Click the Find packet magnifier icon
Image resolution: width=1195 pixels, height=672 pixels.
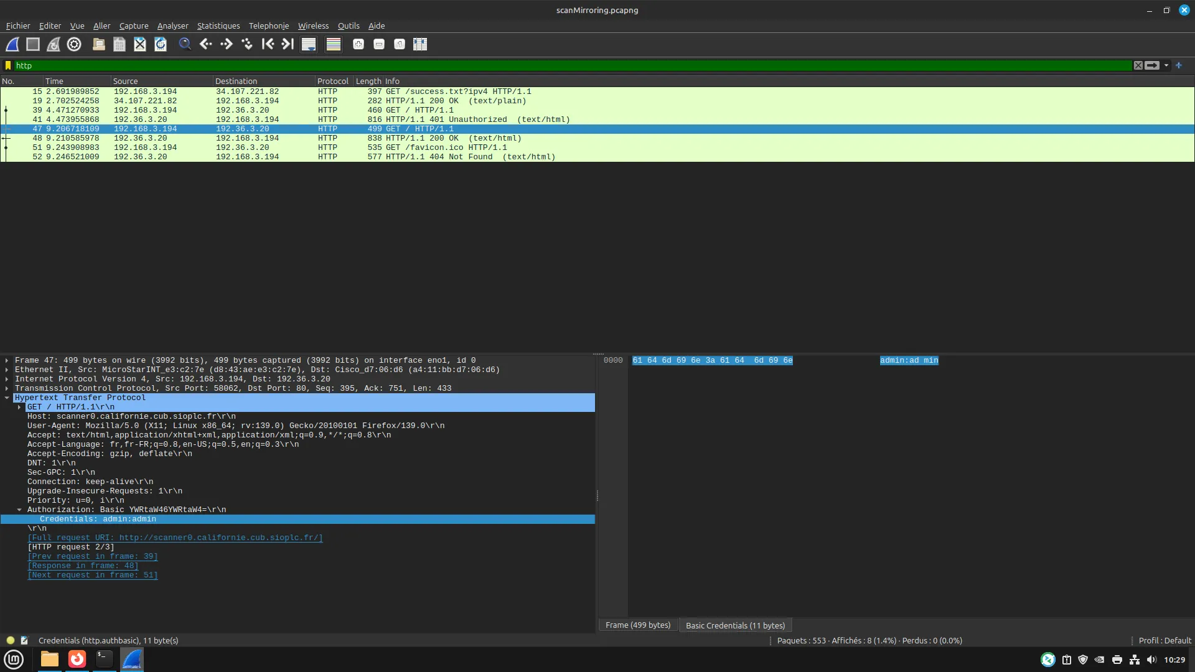pos(185,44)
